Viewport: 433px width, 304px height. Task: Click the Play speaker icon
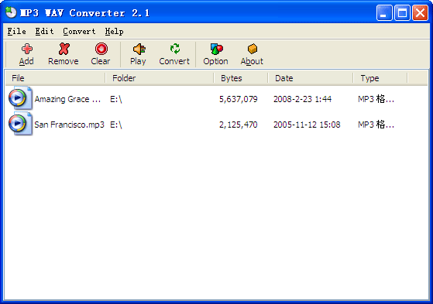[x=139, y=49]
